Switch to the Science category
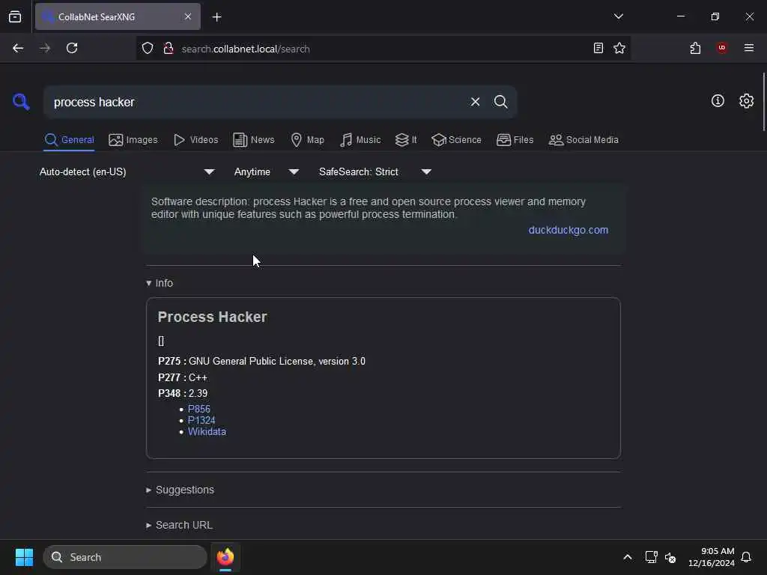 point(456,140)
